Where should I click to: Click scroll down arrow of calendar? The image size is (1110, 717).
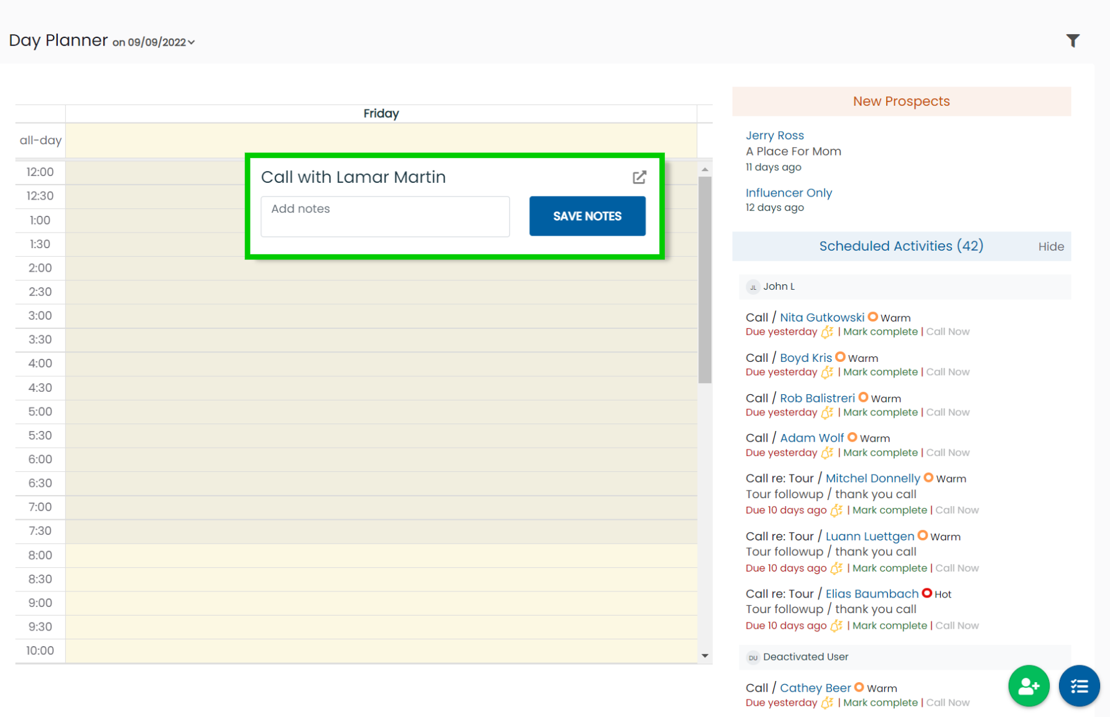705,655
